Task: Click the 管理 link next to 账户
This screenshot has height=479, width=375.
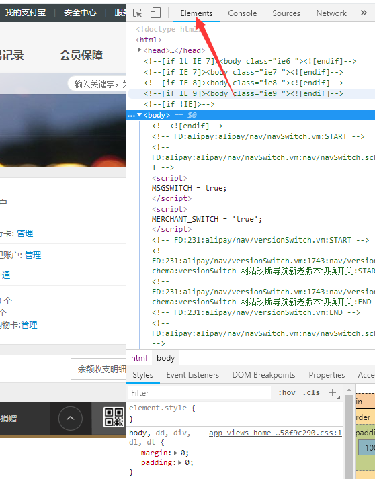Action: click(x=33, y=255)
